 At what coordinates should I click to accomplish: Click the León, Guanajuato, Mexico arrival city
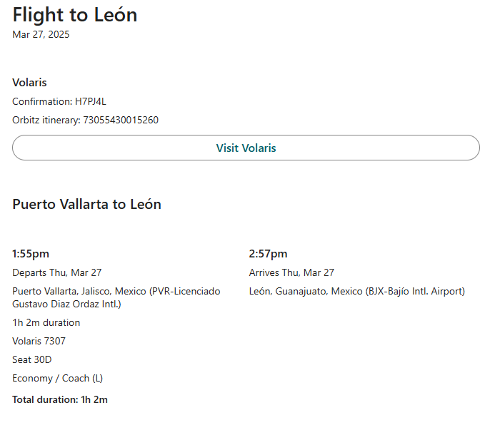coord(306,291)
